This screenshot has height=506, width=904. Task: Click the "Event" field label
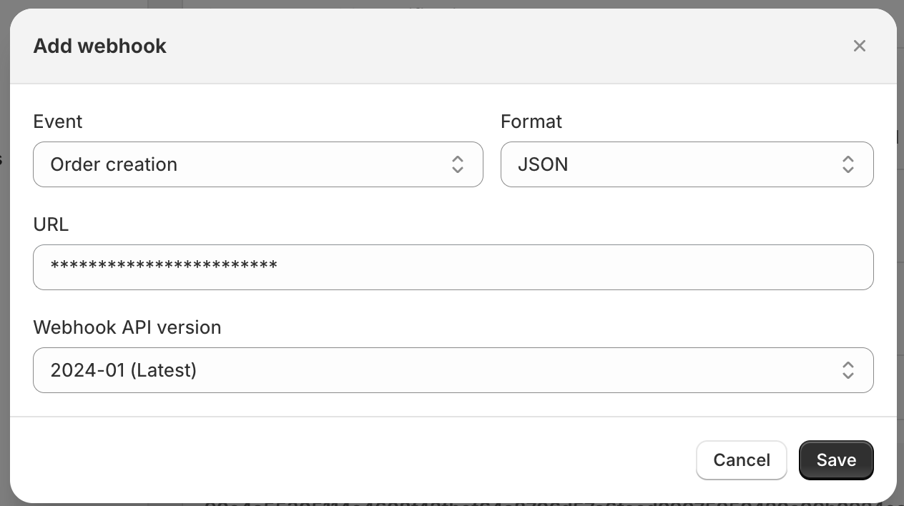point(58,121)
